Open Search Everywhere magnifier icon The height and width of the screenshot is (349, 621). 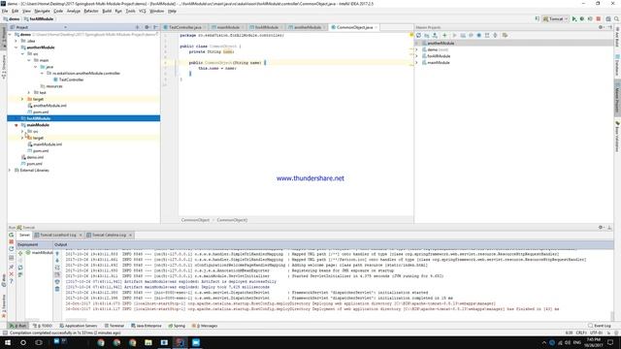[616, 18]
